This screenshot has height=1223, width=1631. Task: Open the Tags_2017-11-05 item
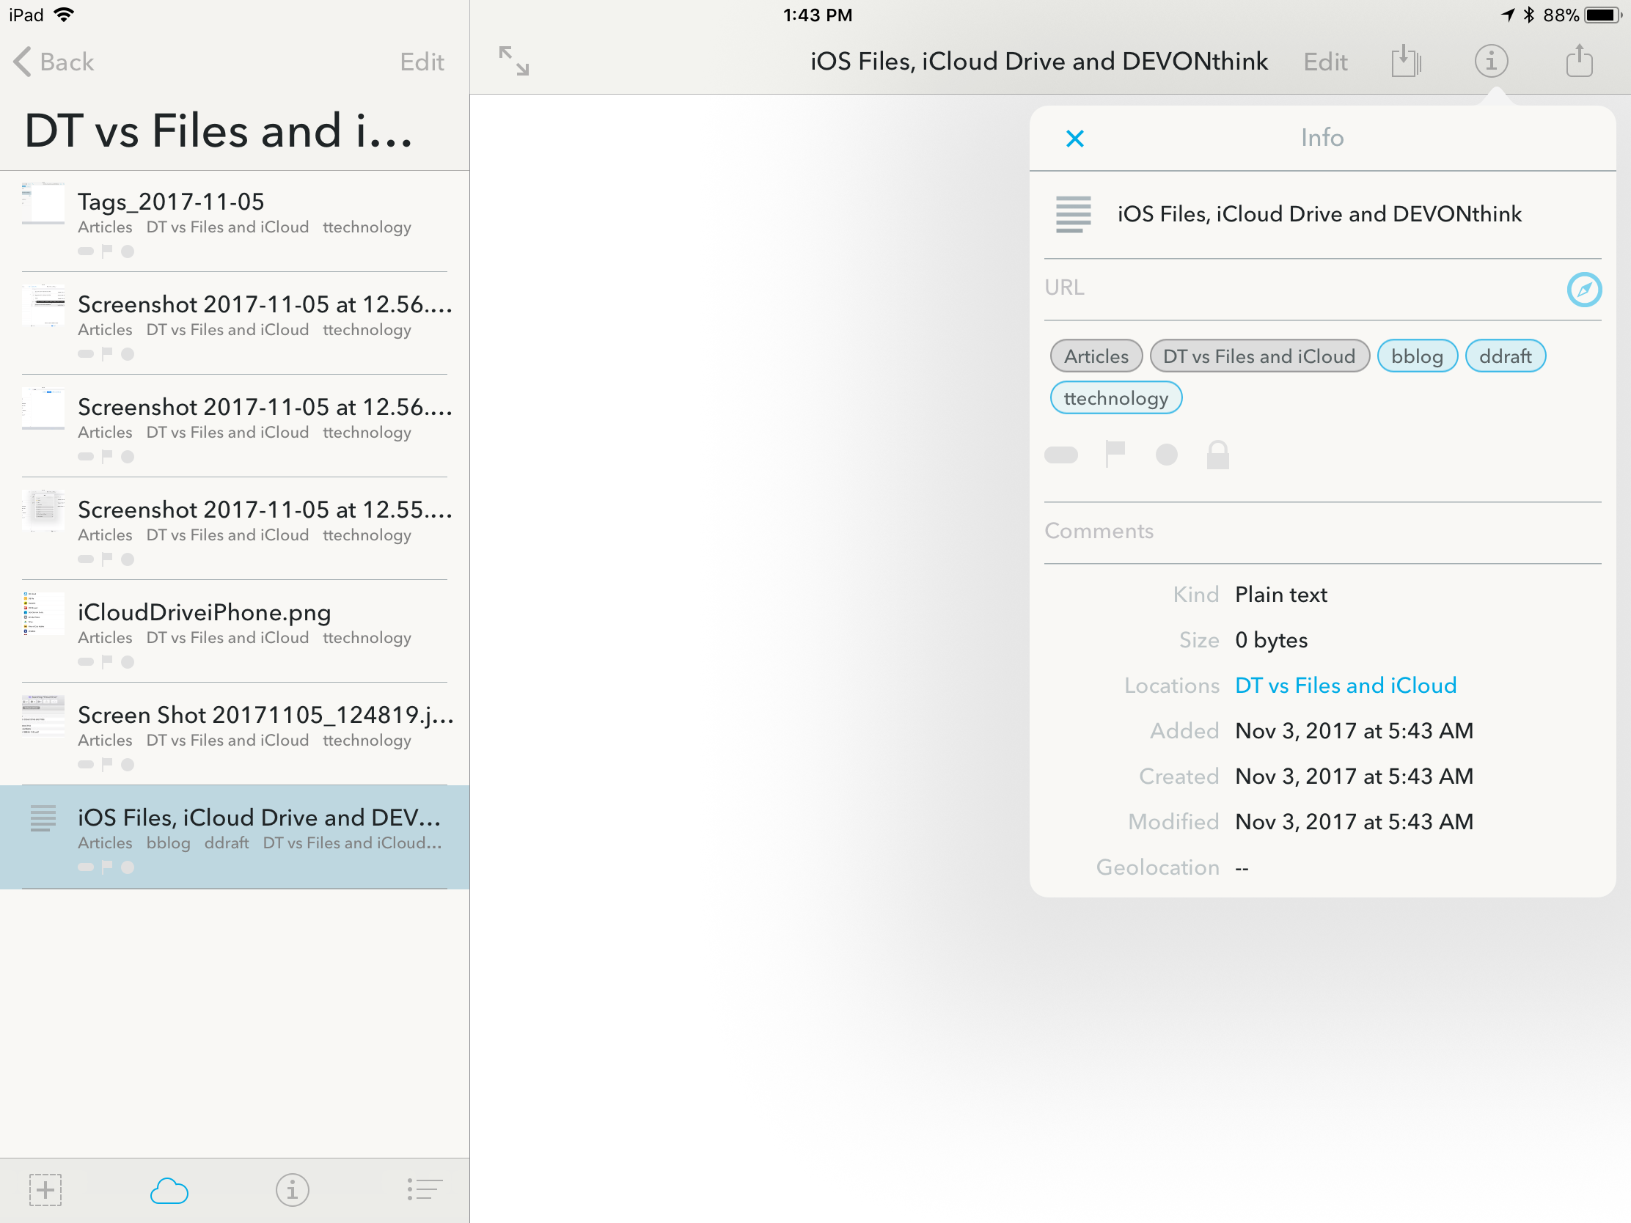coord(235,221)
